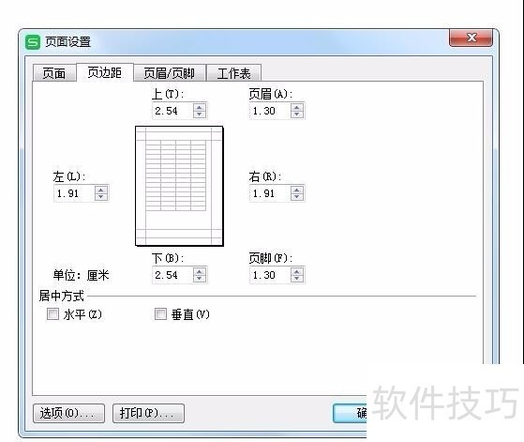The image size is (524, 442).
Task: Decrease the 下(B) bottom margin value
Action: pyautogui.click(x=200, y=279)
